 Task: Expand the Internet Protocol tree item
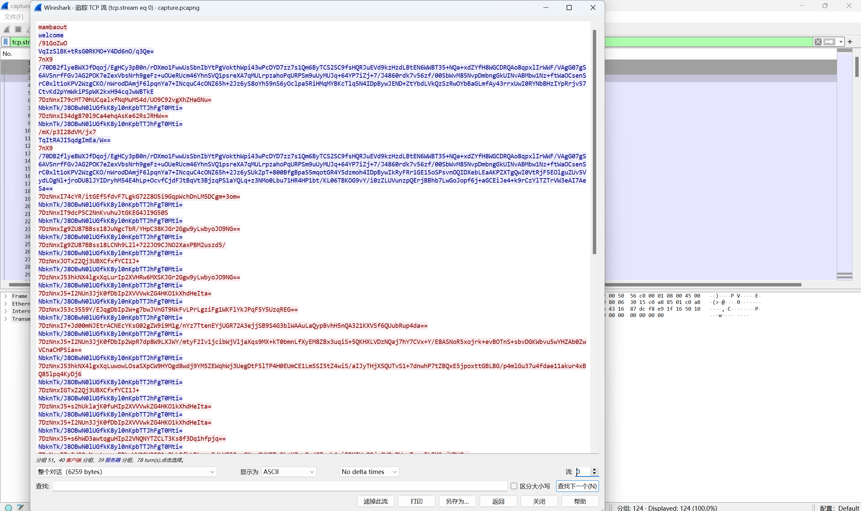(5, 311)
